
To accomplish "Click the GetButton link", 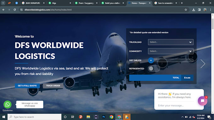I will [8, 111].
